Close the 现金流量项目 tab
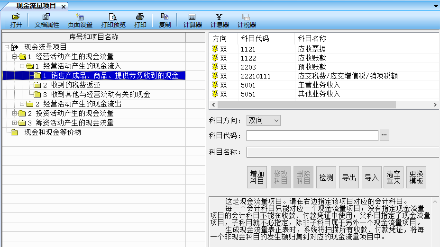Viewport: 440px width, 247px height. point(64,6)
